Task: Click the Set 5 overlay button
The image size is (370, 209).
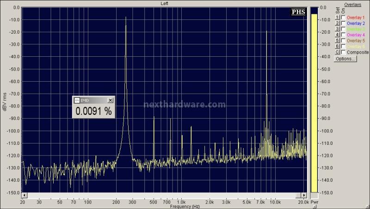Action: click(x=337, y=41)
